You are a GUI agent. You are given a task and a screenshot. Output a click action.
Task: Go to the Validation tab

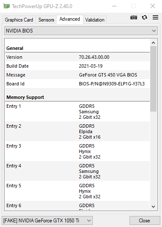click(x=95, y=20)
